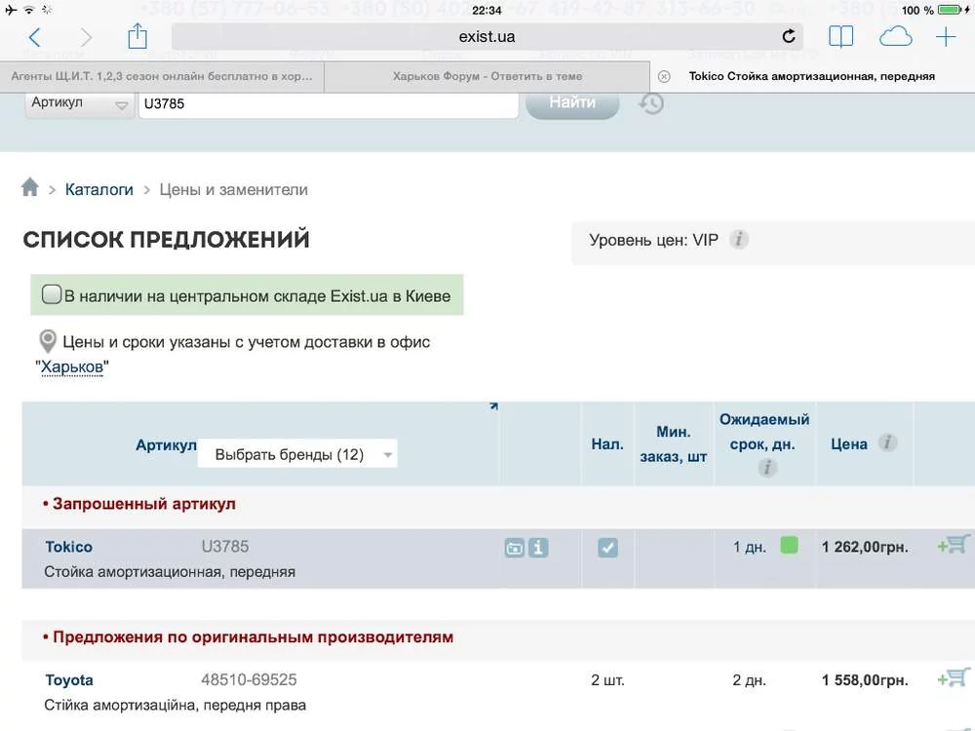This screenshot has width=975, height=731.
Task: Open Каталоги breadcrumb link
Action: [x=98, y=190]
